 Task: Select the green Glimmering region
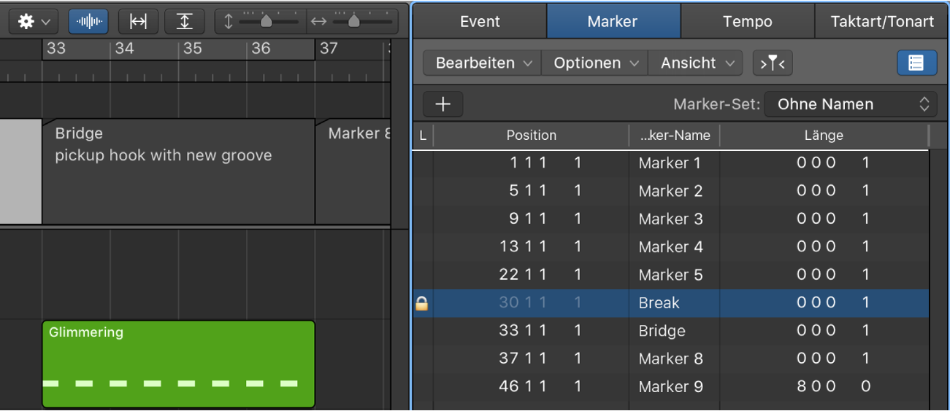[178, 364]
